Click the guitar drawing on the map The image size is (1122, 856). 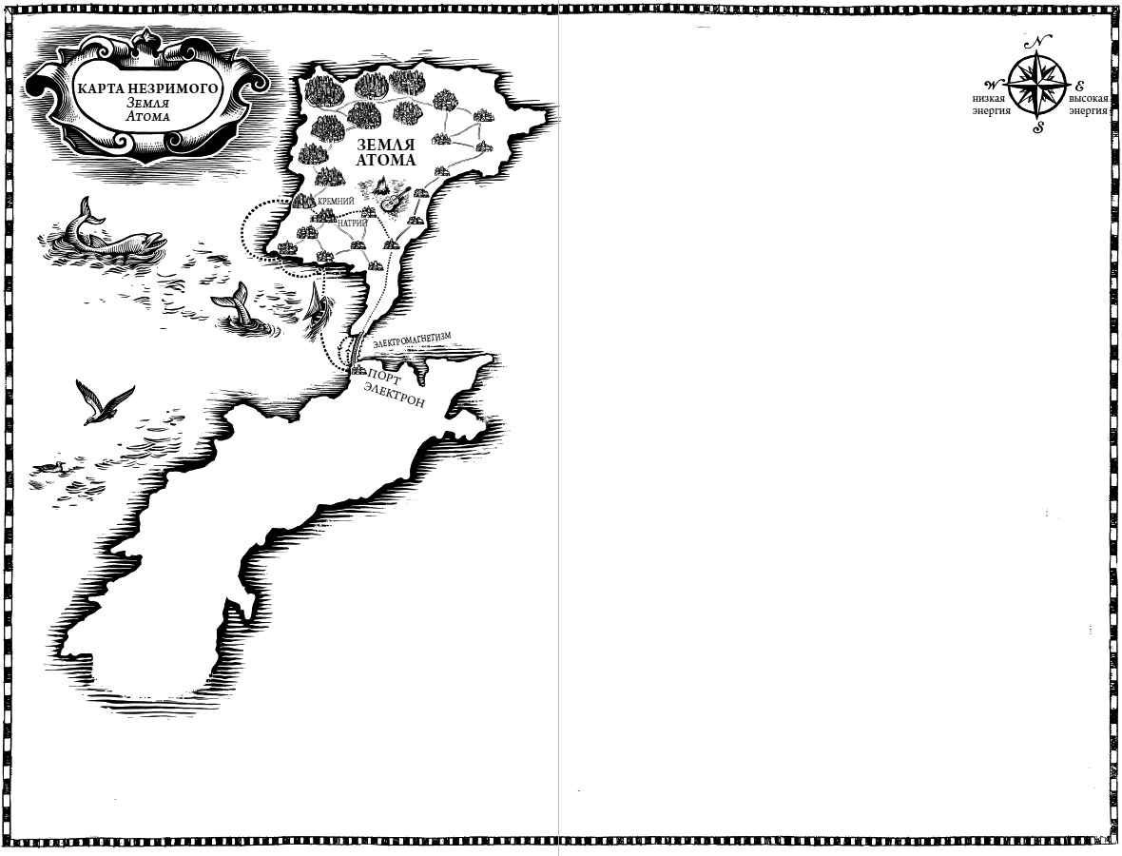pyautogui.click(x=395, y=199)
